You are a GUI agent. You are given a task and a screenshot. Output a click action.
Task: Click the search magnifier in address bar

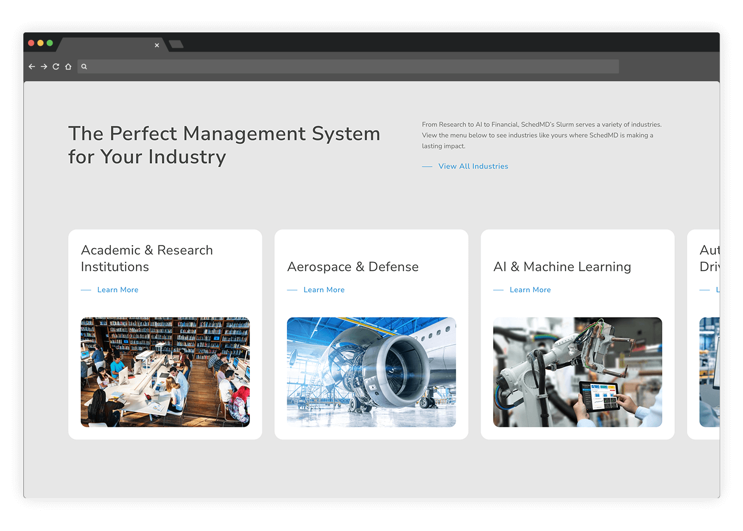tap(84, 66)
